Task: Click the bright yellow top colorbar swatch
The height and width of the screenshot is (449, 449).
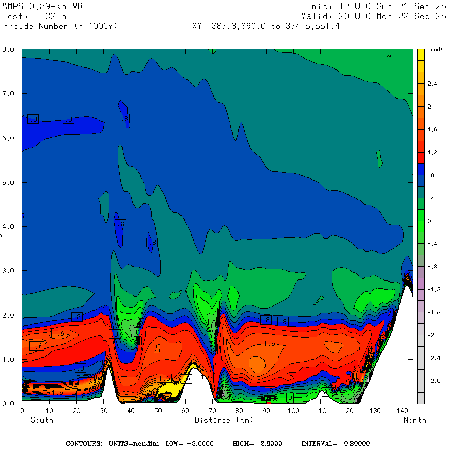Action: point(421,55)
